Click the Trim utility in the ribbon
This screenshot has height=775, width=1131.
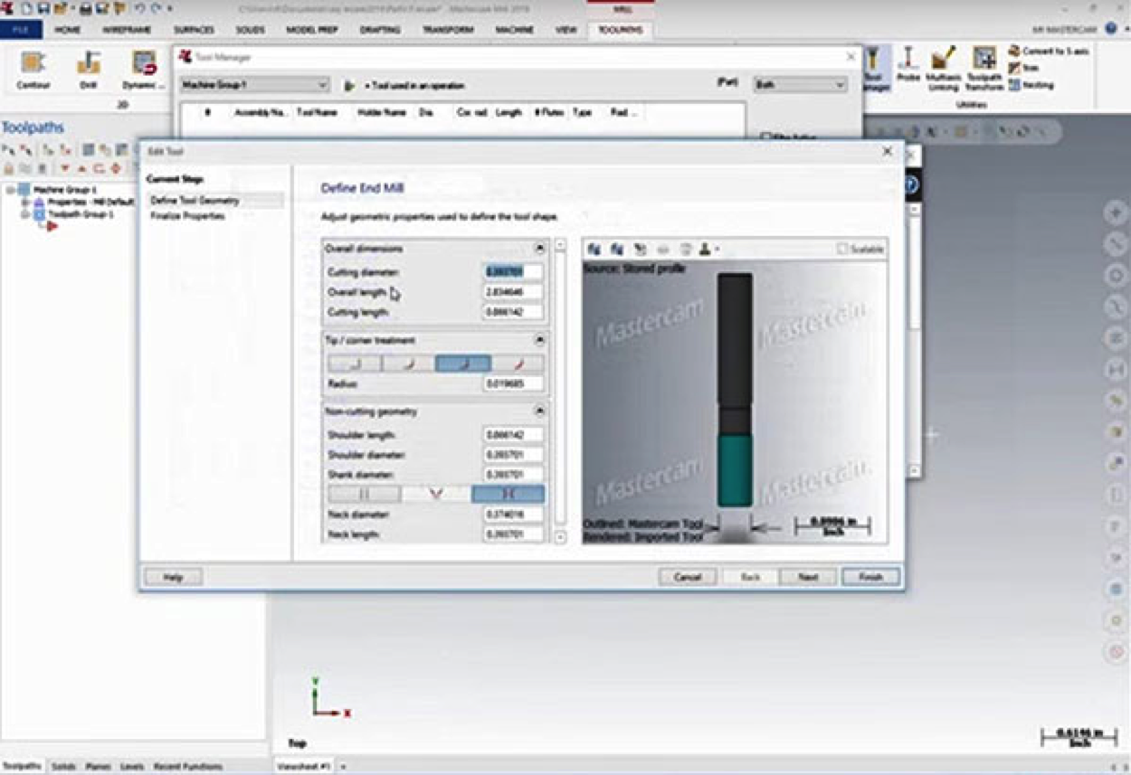(1023, 68)
